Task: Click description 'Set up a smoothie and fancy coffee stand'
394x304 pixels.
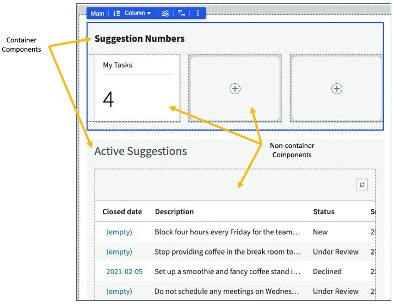Action: point(227,271)
